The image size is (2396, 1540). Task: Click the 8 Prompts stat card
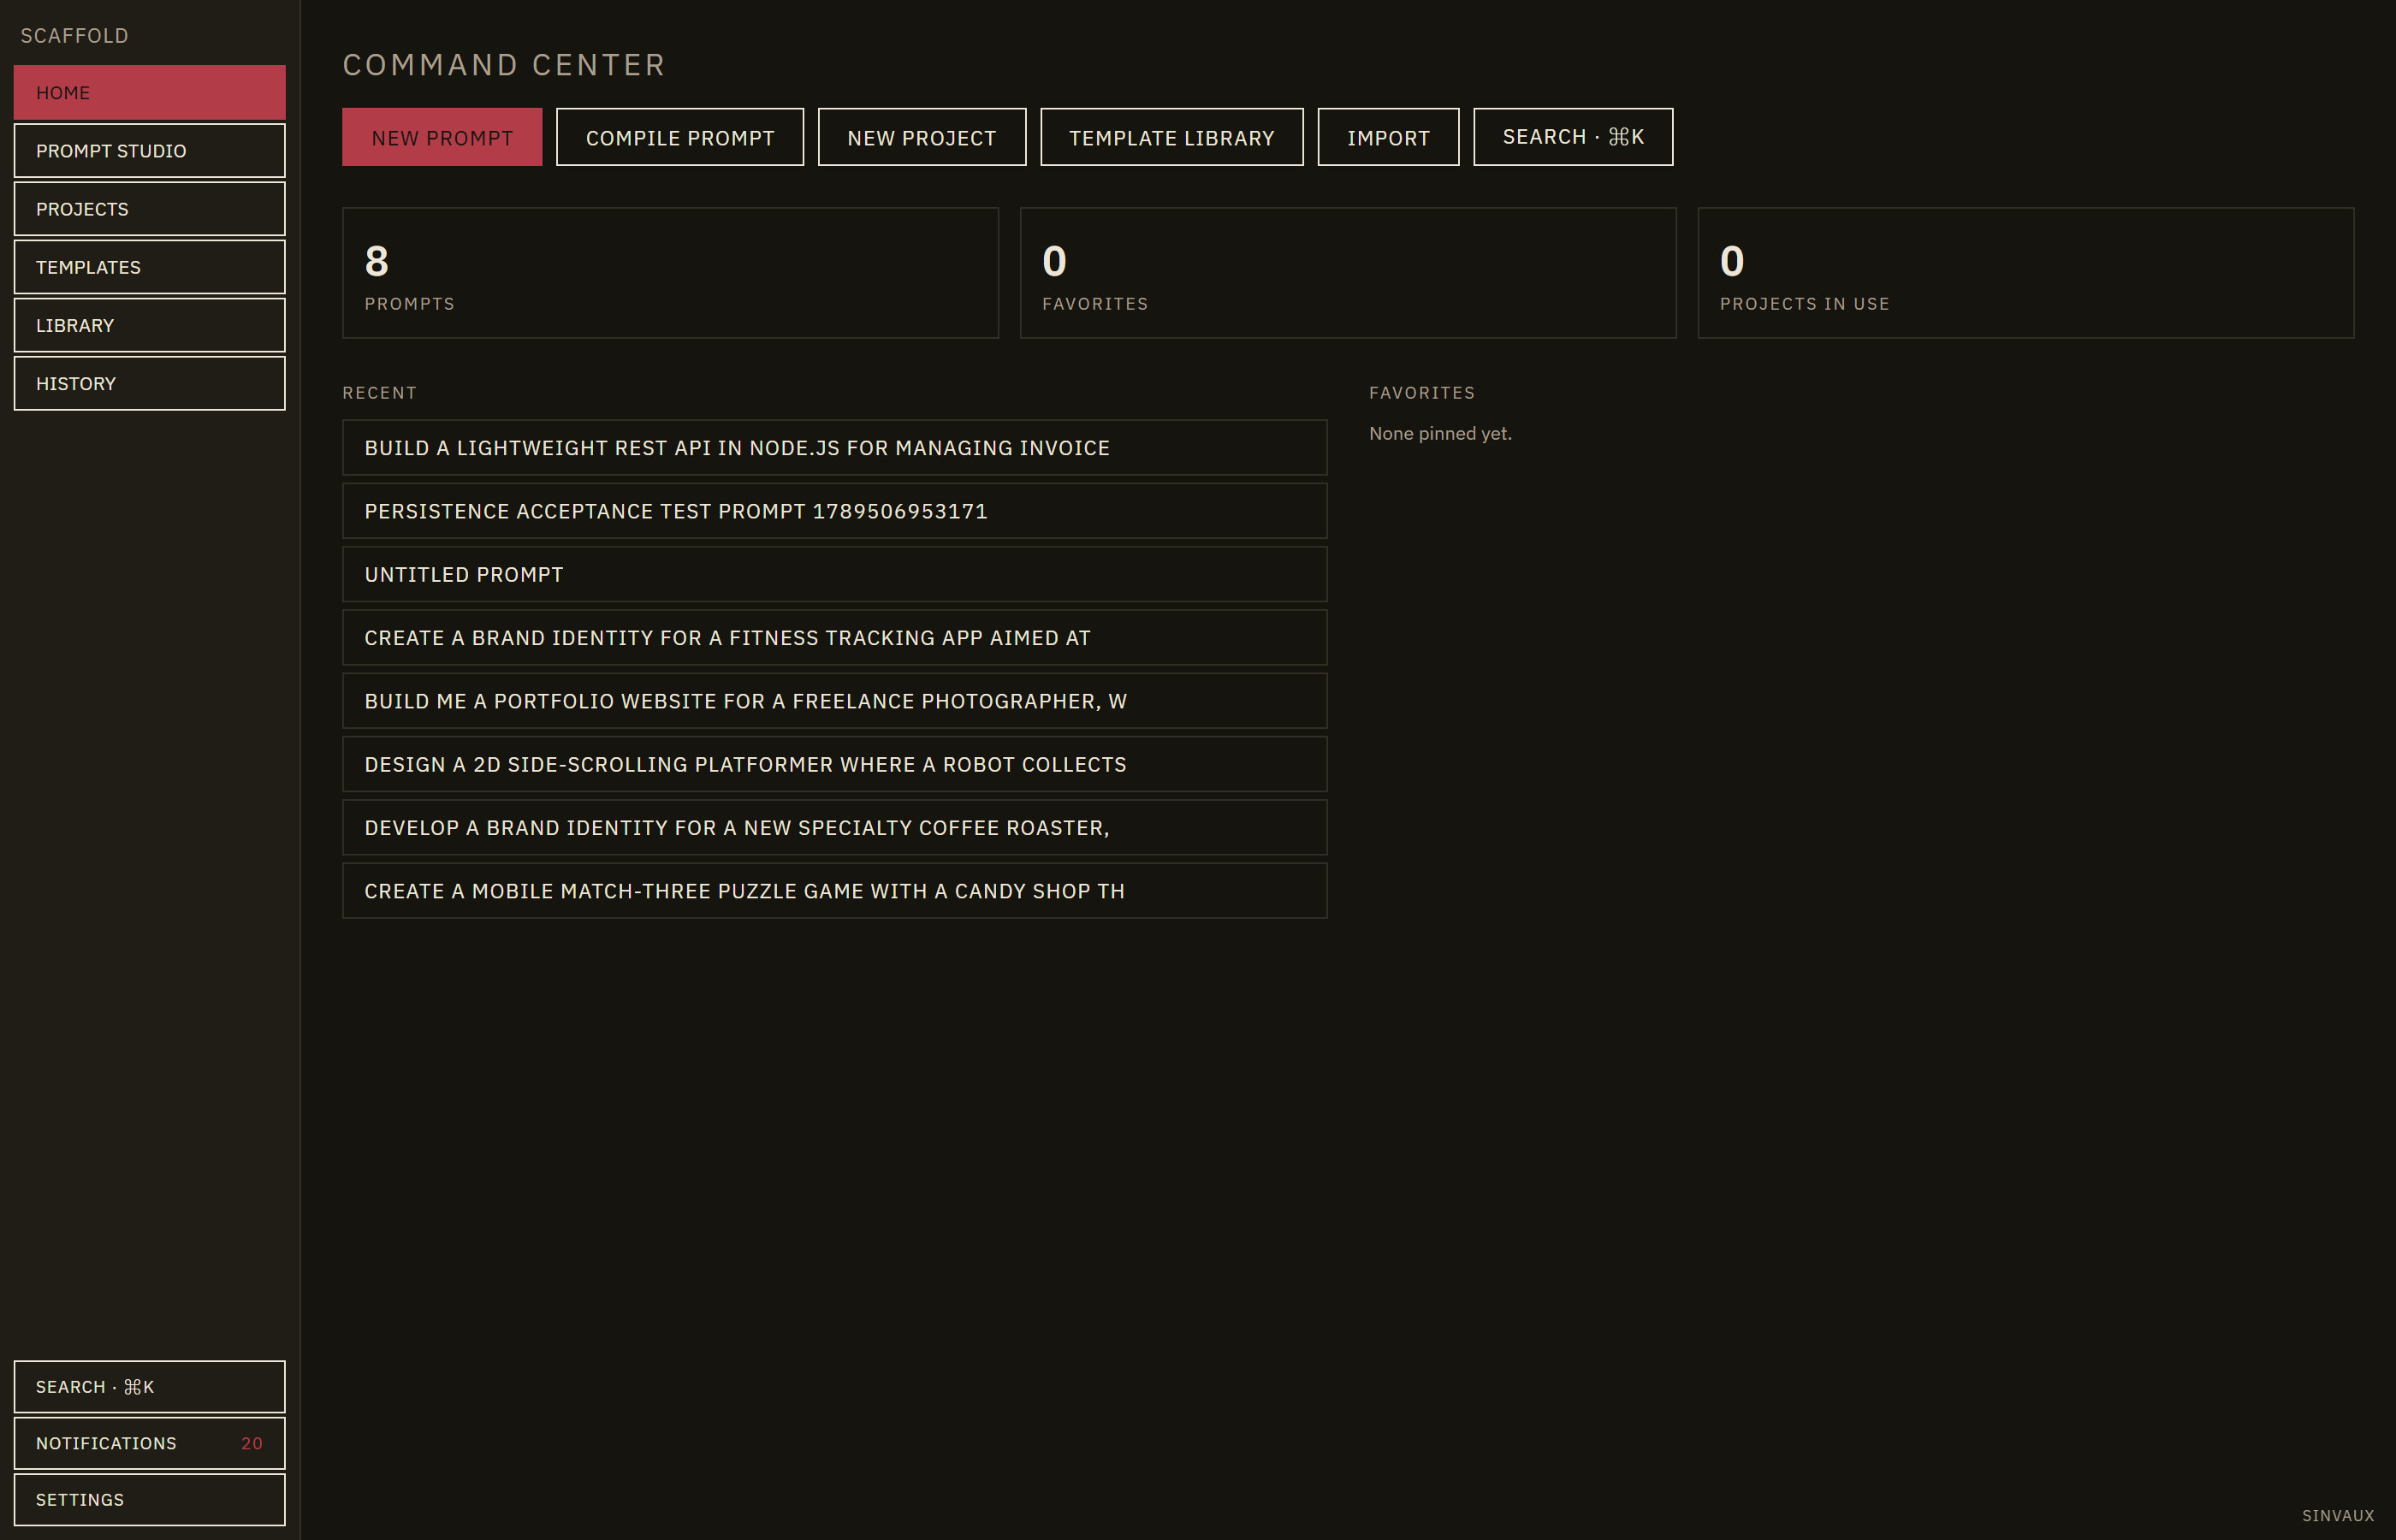(670, 273)
